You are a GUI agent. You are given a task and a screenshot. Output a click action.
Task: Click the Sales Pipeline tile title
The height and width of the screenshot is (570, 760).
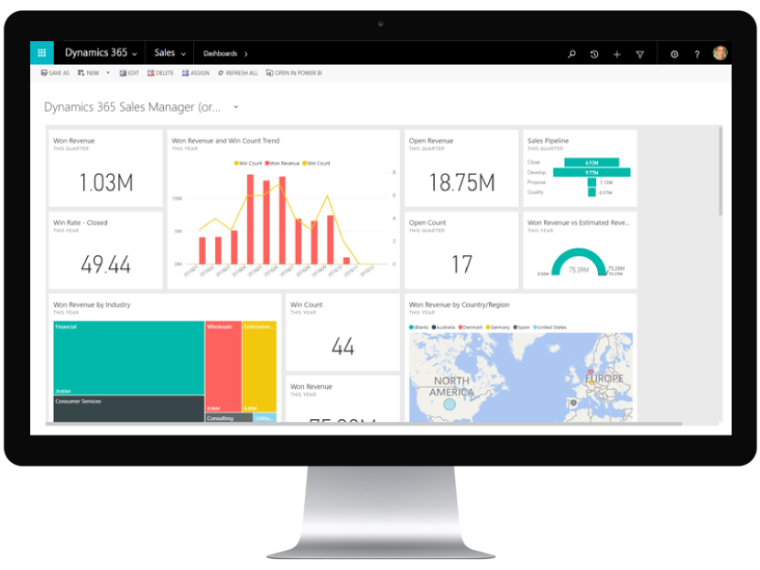point(548,141)
